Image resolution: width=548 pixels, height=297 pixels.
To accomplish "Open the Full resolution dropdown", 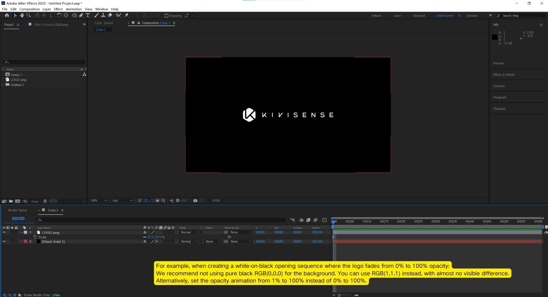I will (122, 201).
